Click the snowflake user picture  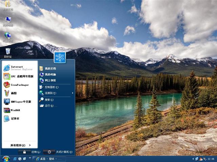click(x=60, y=57)
